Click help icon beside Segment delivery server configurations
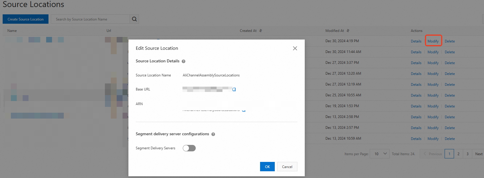Viewport: 484px width, 178px height. click(213, 134)
